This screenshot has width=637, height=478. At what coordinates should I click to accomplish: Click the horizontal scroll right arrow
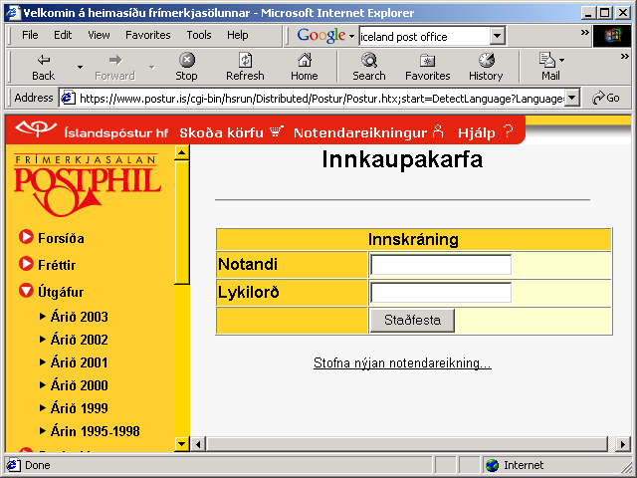622,444
